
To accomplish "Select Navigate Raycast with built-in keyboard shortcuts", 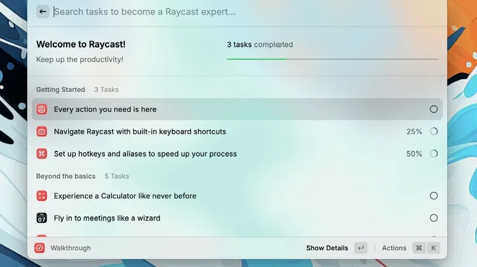I will [x=237, y=131].
